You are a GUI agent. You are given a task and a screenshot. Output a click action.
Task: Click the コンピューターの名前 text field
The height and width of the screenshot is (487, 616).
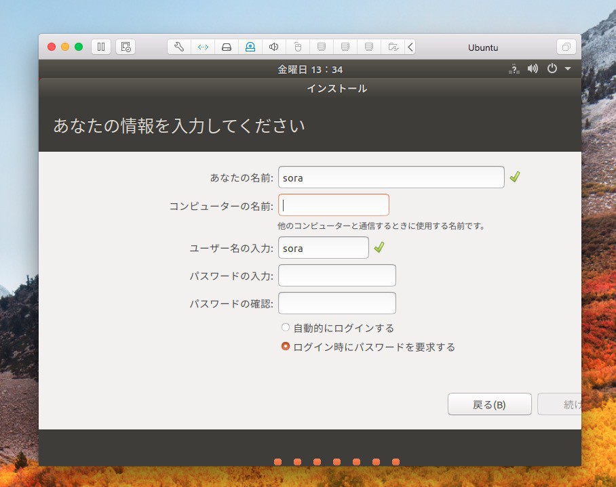(334, 205)
